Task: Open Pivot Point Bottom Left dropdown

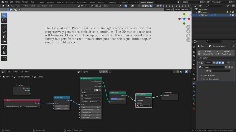Action: 95,101
